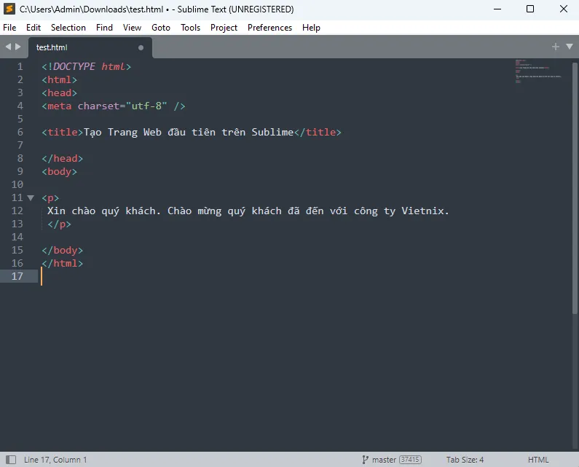The height and width of the screenshot is (467, 579).
Task: Click line number 17 in the gutter
Action: point(17,276)
